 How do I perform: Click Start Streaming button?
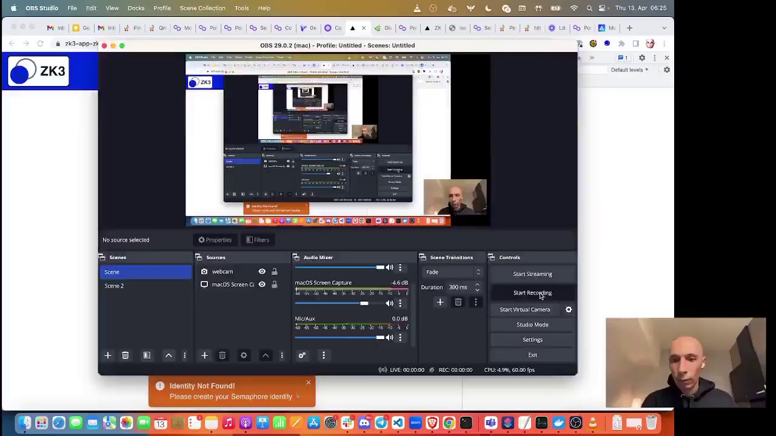532,274
